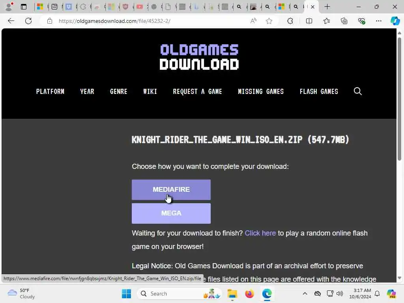Open the YEAR menu
404x303 pixels.
click(87, 92)
